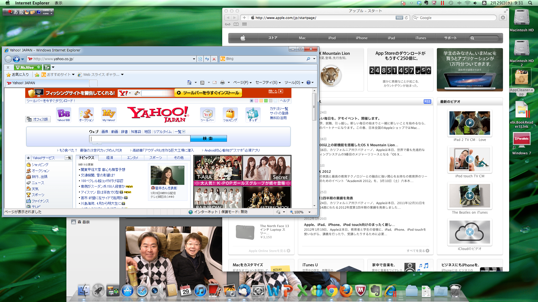Screen dimensions: 538x302
Task: Click the IE home icon
Action: (189, 82)
